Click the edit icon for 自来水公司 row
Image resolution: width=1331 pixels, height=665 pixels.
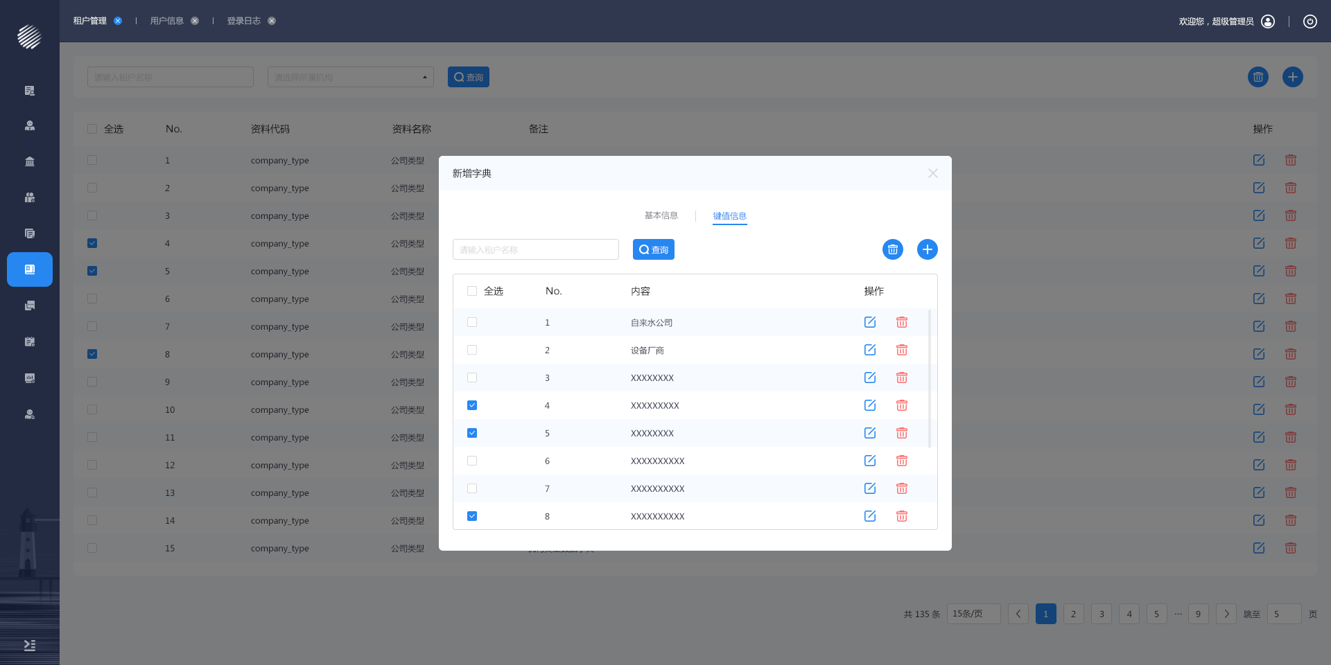pos(870,322)
